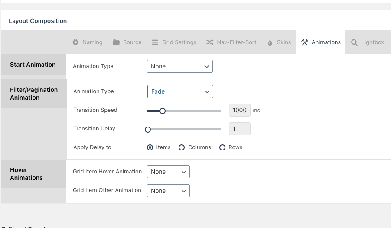This screenshot has height=228, width=391.
Task: Click the gear icon beside Naming
Action: [x=75, y=42]
